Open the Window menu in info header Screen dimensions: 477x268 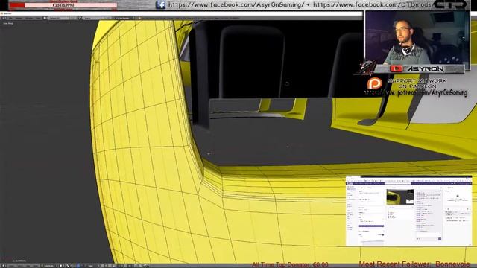[29, 18]
